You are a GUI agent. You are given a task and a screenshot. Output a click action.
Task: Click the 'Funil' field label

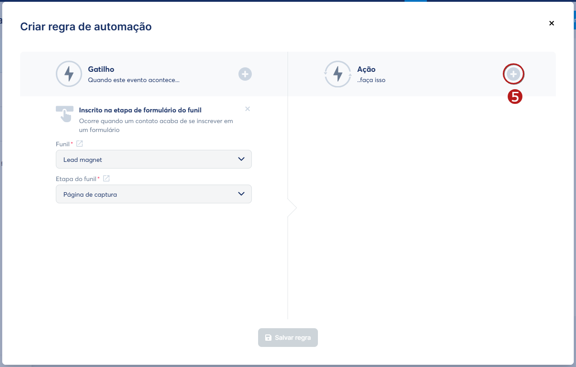click(x=63, y=144)
